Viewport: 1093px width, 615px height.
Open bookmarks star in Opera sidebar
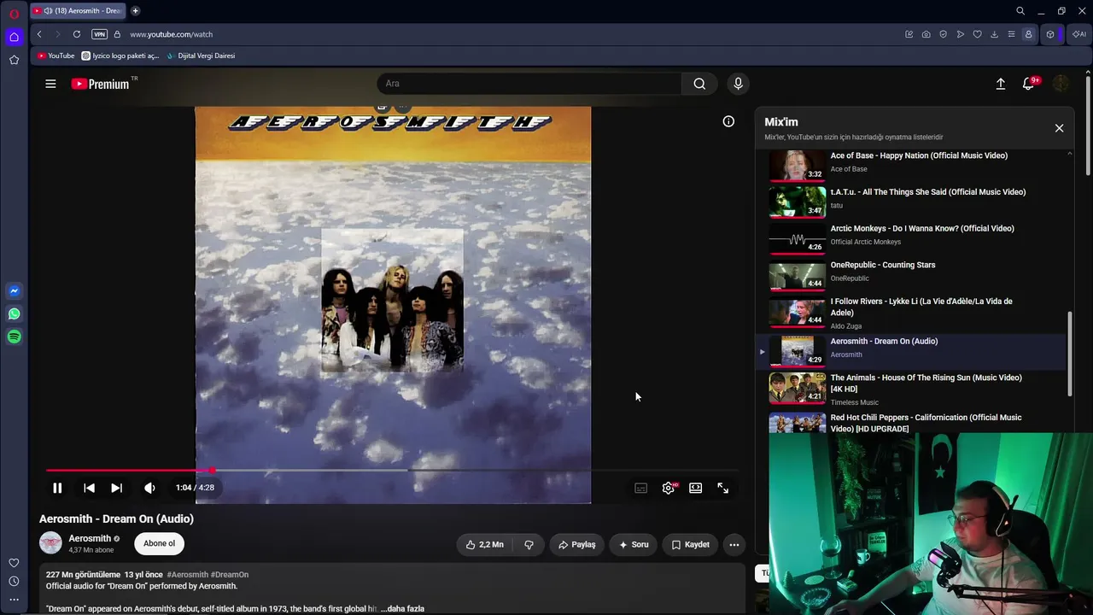[14, 60]
